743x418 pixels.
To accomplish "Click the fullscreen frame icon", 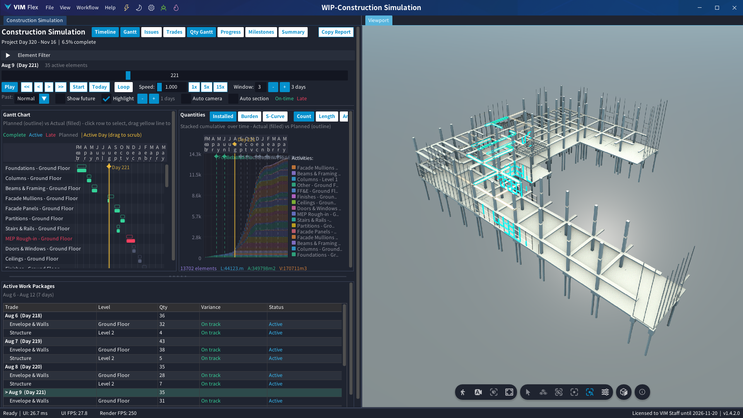I will [509, 392].
